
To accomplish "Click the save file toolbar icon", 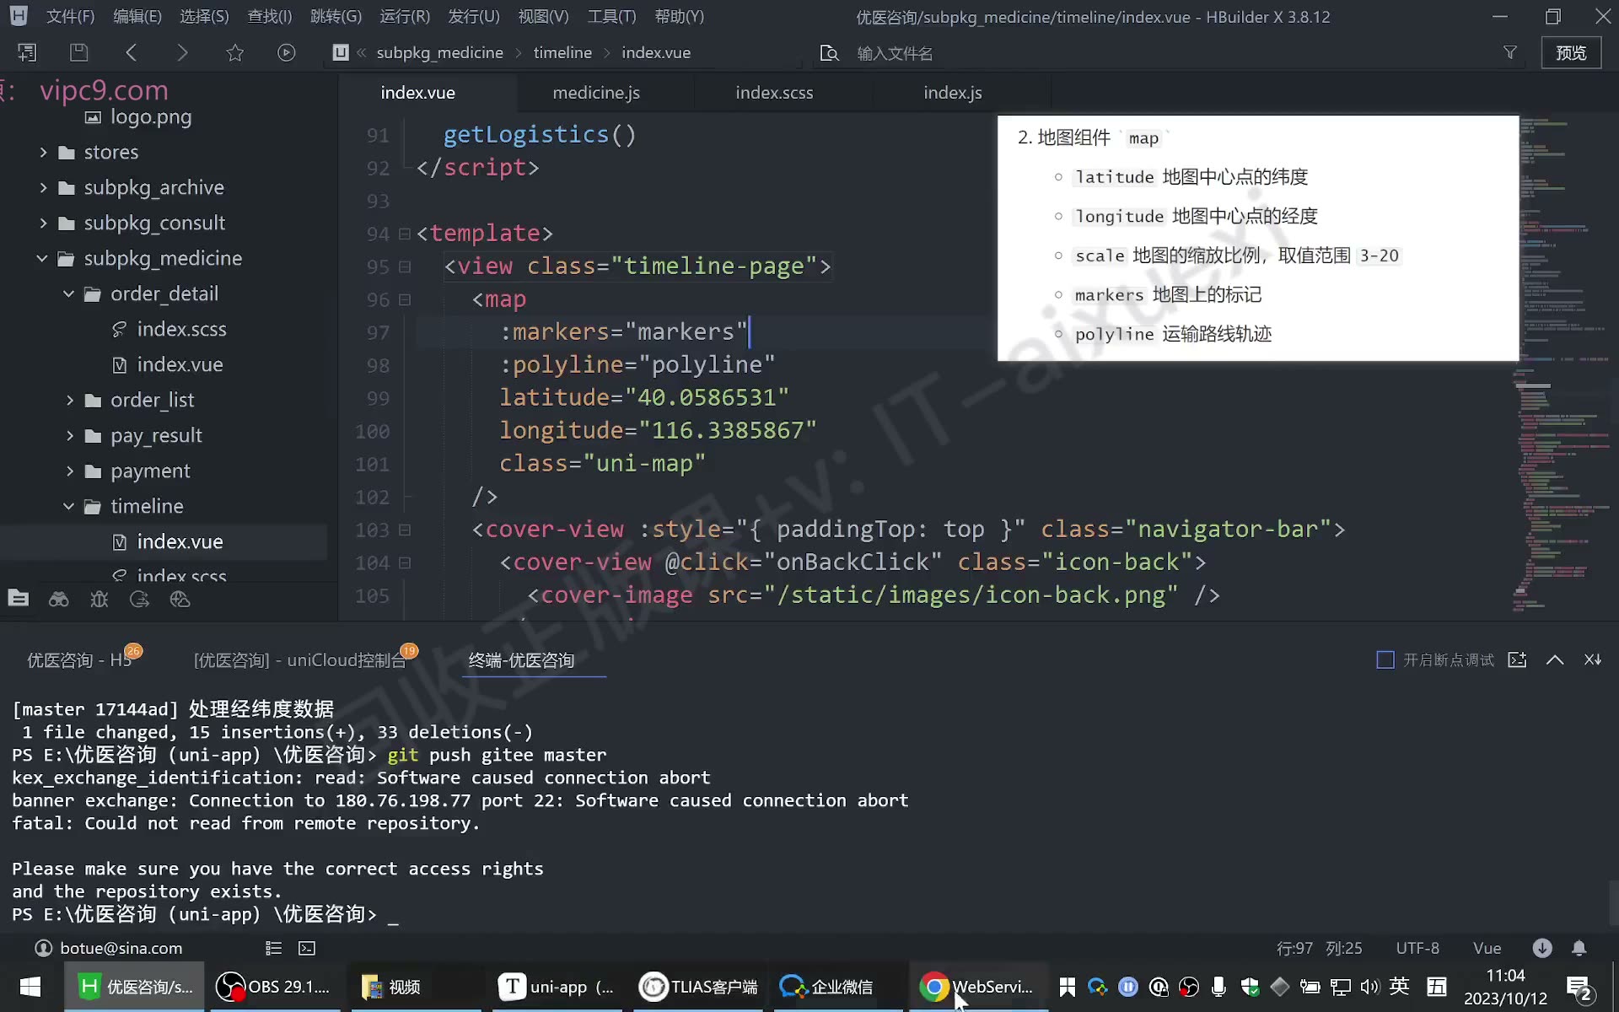I will click(x=78, y=52).
